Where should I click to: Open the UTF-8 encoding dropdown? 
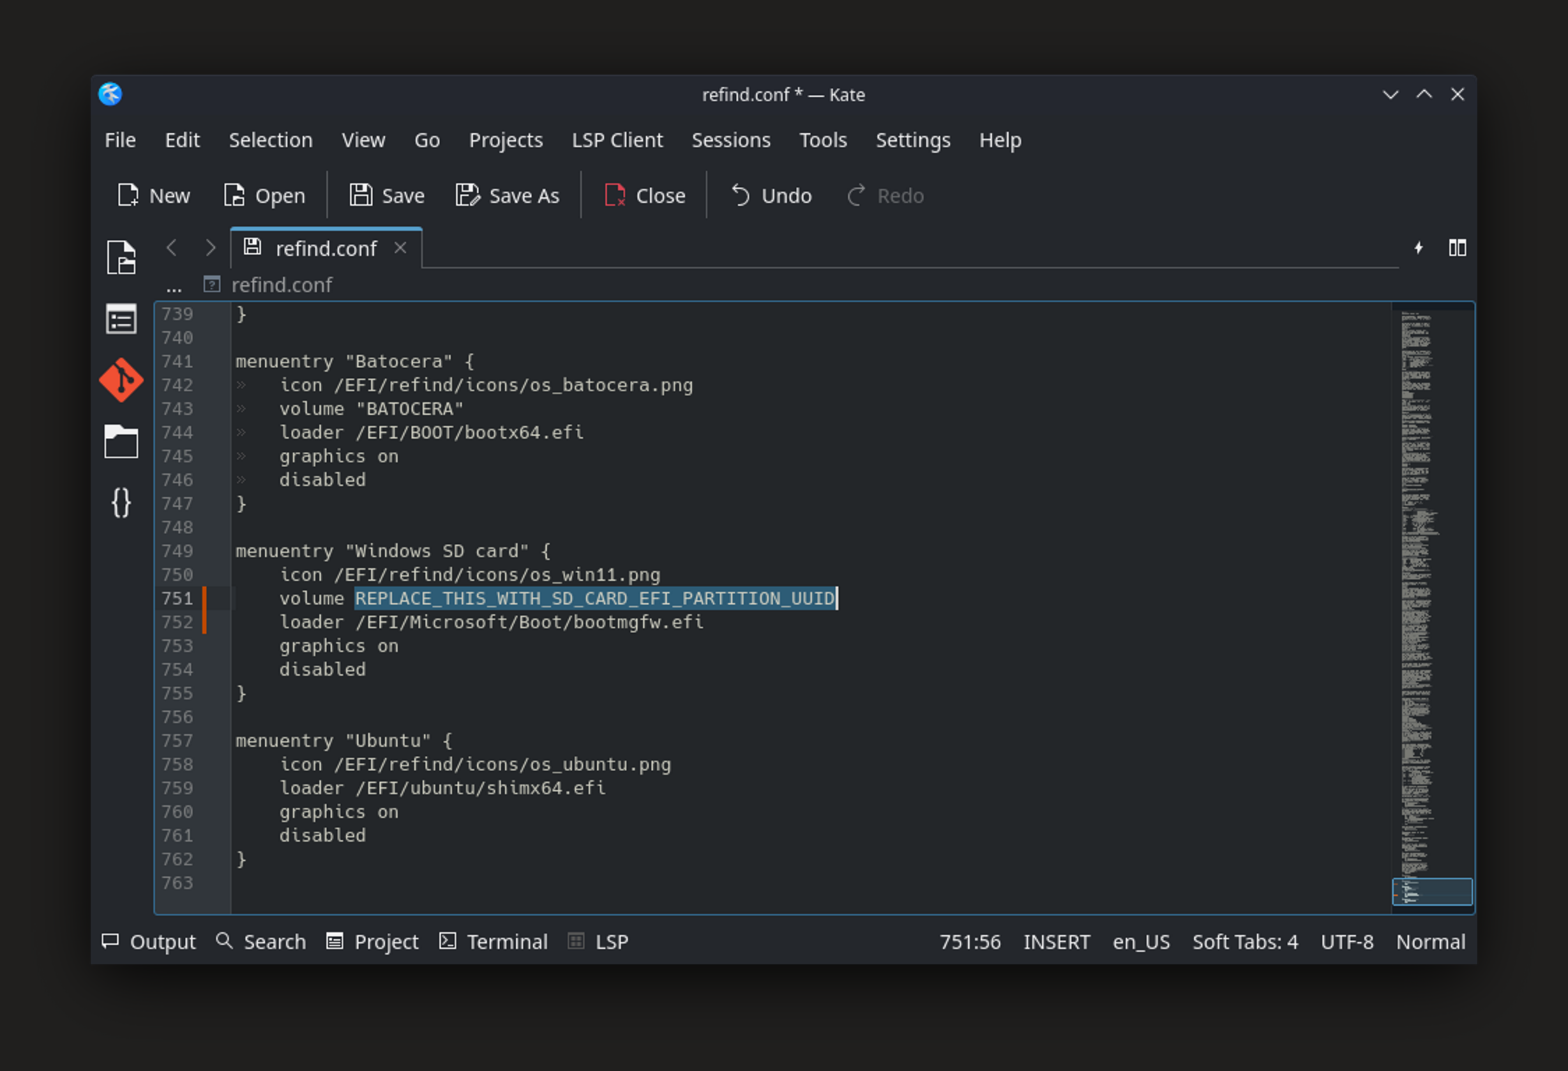pyautogui.click(x=1347, y=942)
